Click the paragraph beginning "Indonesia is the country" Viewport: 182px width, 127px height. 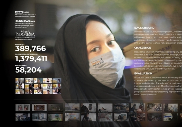coord(158,37)
